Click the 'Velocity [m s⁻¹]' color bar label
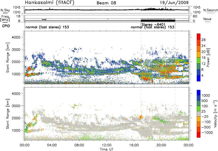 point(216,114)
